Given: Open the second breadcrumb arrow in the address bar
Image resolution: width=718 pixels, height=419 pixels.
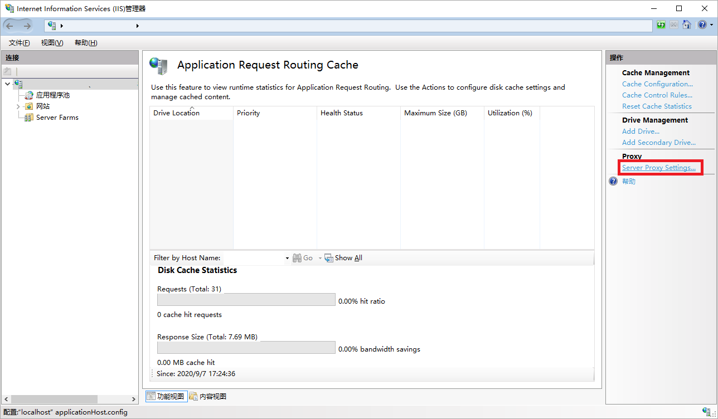Looking at the screenshot, I should click(137, 26).
